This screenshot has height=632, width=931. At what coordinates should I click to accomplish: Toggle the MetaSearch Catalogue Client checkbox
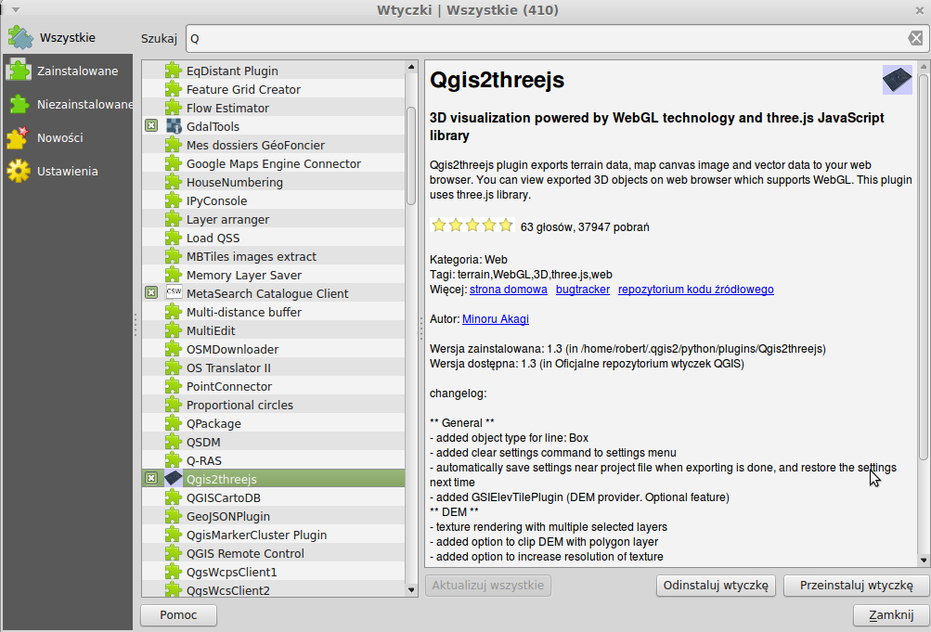click(x=151, y=292)
